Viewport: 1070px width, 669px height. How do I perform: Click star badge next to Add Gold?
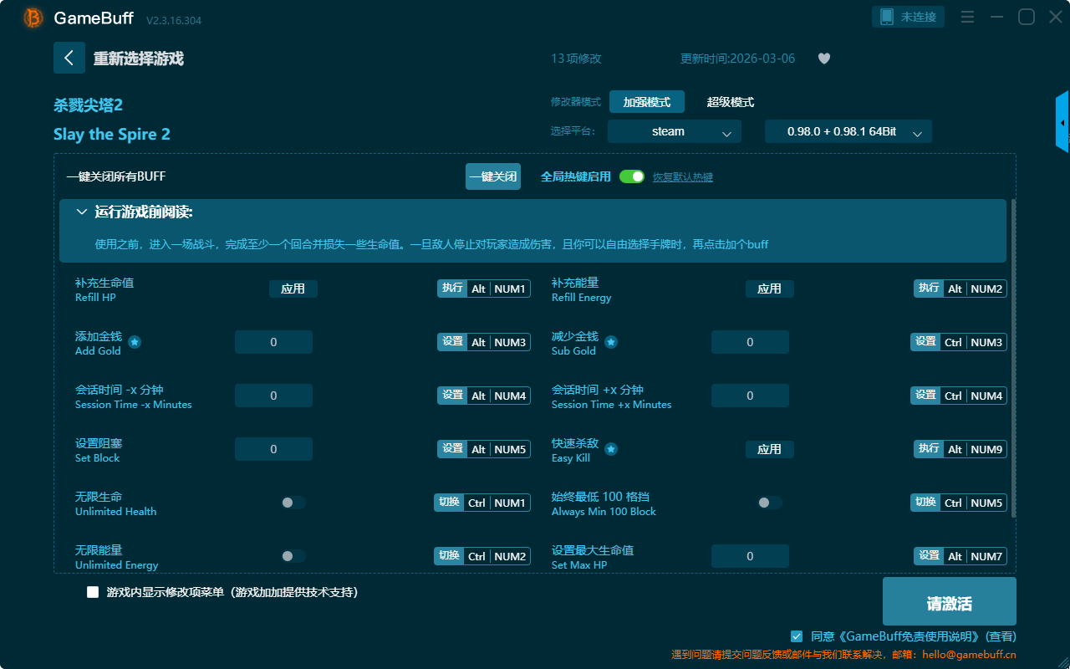click(x=135, y=342)
